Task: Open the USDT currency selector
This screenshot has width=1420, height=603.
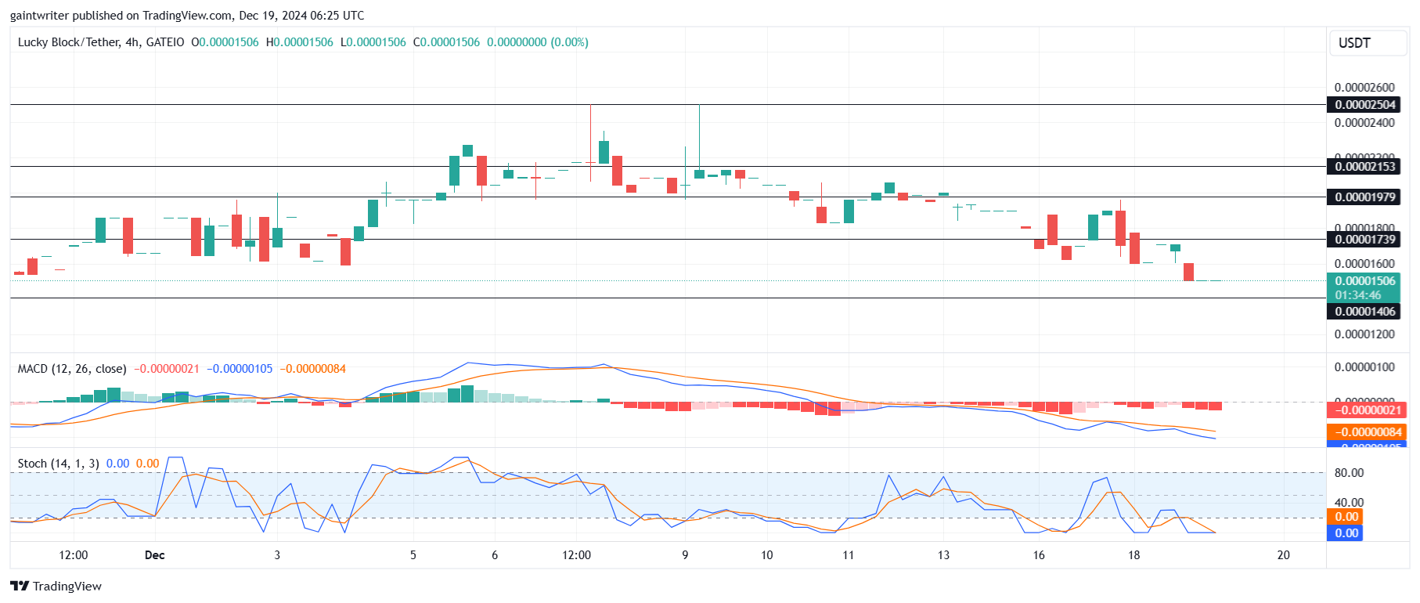Action: (1368, 42)
